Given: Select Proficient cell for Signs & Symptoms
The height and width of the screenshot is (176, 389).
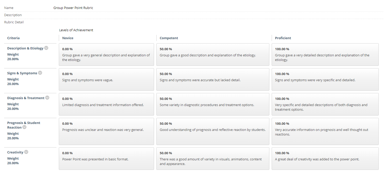Looking at the screenshot, I should click(x=325, y=79).
